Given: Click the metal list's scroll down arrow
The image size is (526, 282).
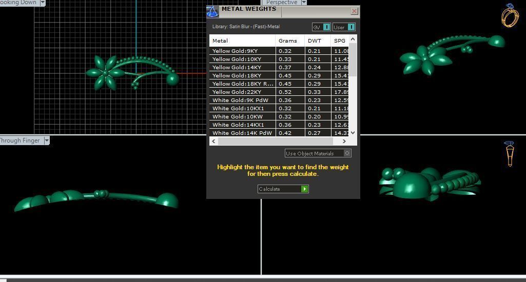Looking at the screenshot, I should (x=353, y=133).
